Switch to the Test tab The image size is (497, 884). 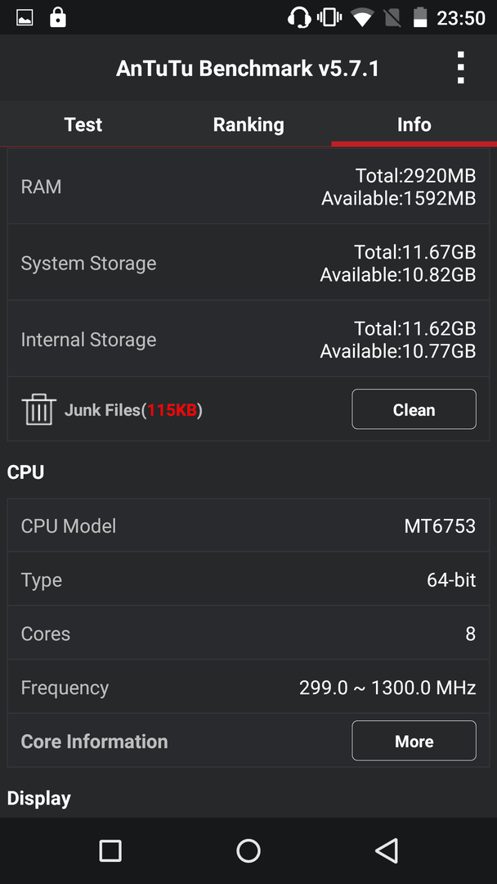point(83,124)
